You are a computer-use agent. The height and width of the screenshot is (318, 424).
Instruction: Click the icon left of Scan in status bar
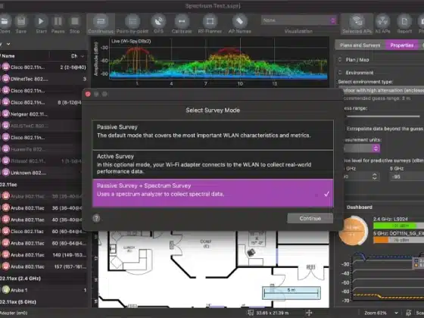(x=409, y=313)
